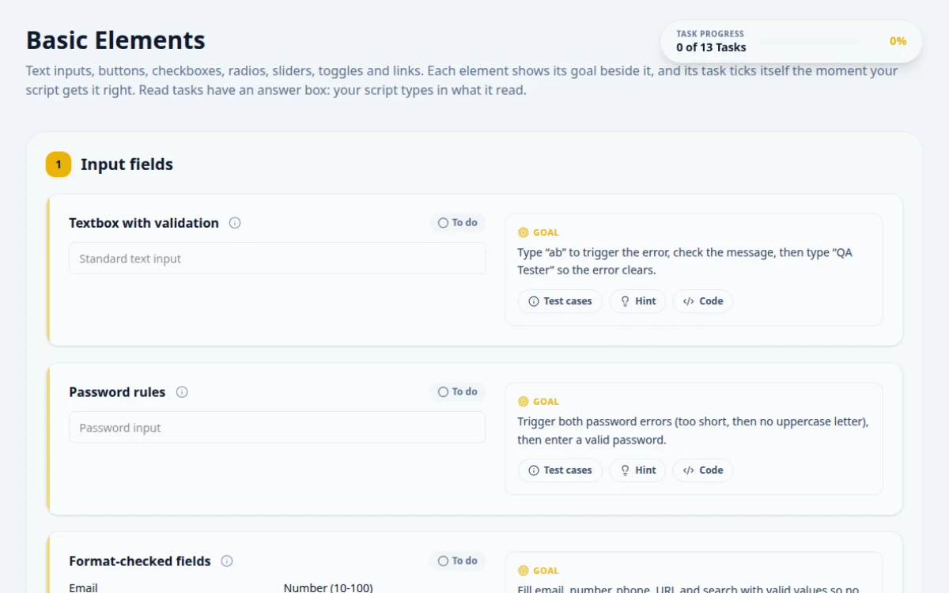Open Test cases for Textbox validation goal
Viewport: 949px width, 593px height.
[x=560, y=301]
